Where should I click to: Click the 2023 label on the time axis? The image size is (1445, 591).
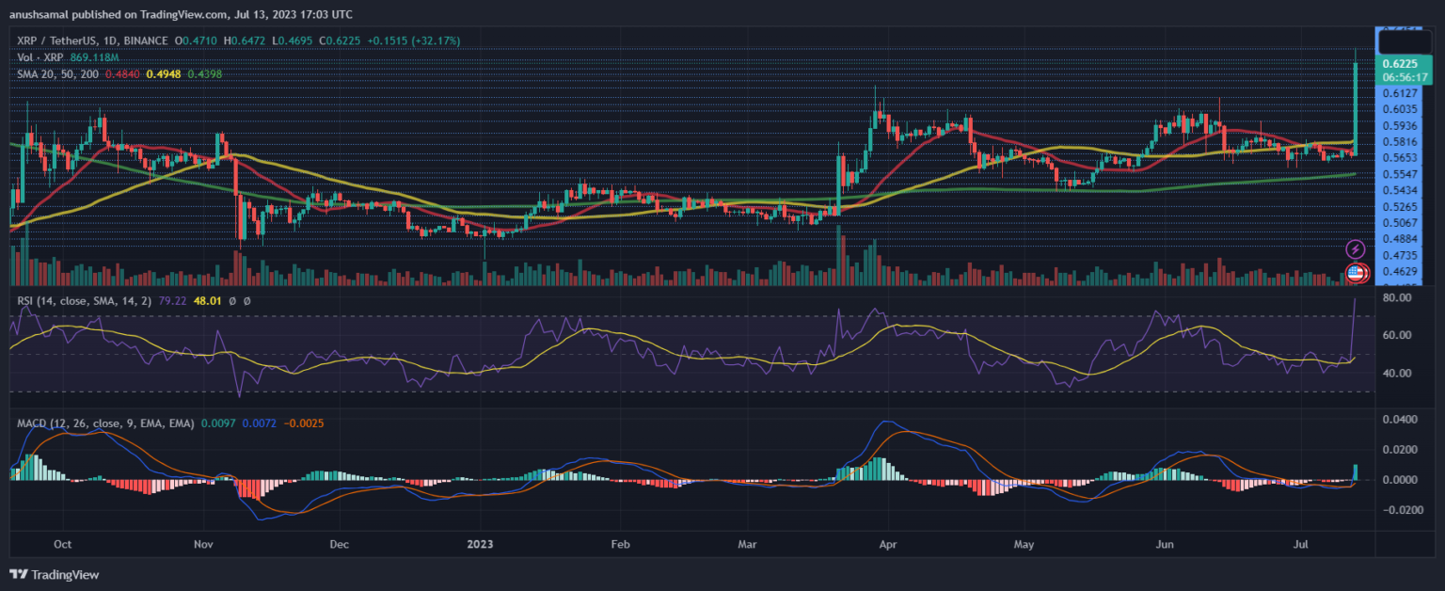click(480, 544)
